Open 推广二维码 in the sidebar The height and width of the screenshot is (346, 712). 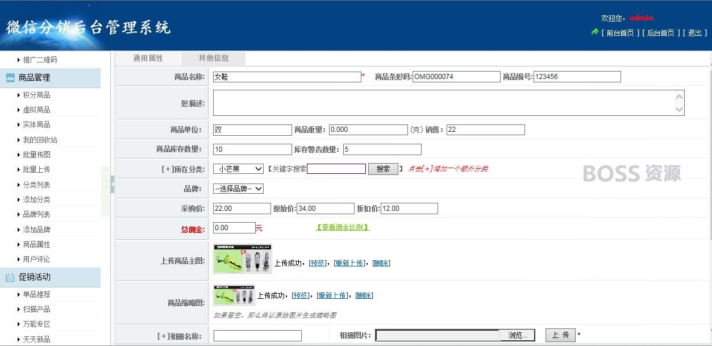tap(40, 60)
